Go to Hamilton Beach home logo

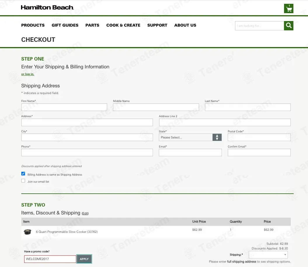point(47,8)
